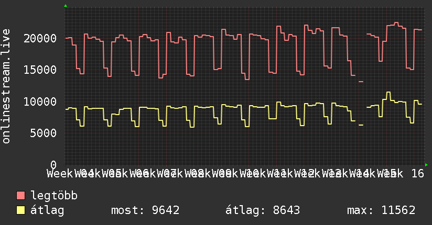The image size is (432, 225).
Task: Select the max: 11562 statistic
Action: click(x=381, y=210)
